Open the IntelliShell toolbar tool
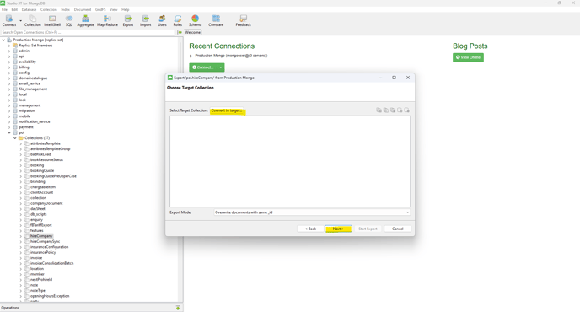Image resolution: width=580 pixels, height=312 pixels. pyautogui.click(x=52, y=21)
